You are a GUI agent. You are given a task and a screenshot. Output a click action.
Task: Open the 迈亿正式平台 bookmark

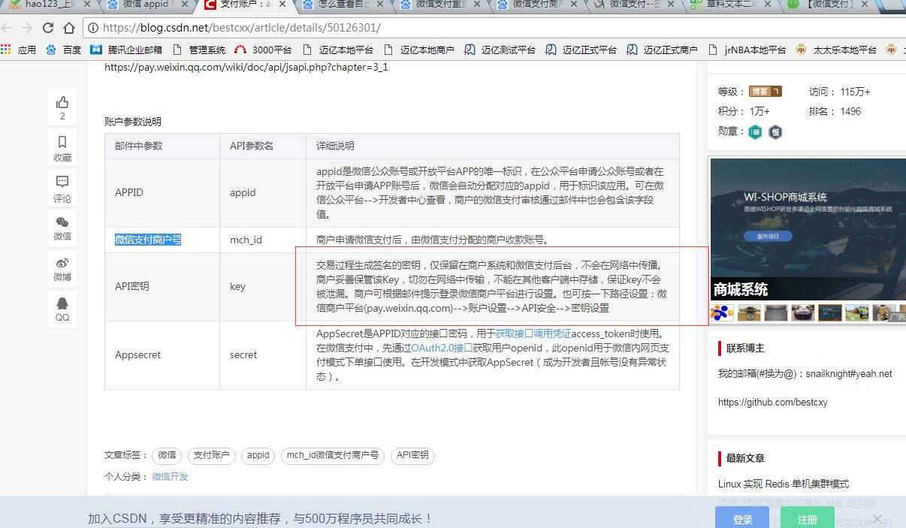(581, 50)
